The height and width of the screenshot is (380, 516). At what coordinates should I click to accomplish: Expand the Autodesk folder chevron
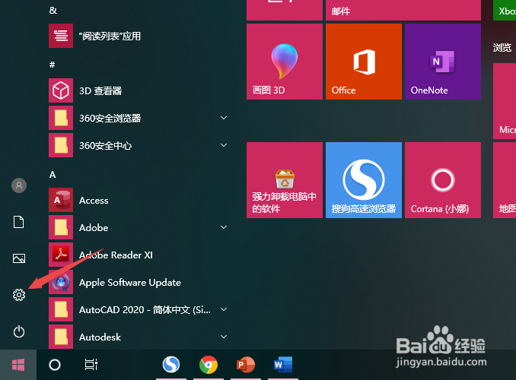[x=224, y=337]
